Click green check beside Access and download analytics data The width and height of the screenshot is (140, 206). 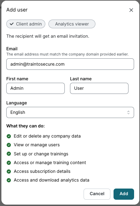tap(9, 180)
